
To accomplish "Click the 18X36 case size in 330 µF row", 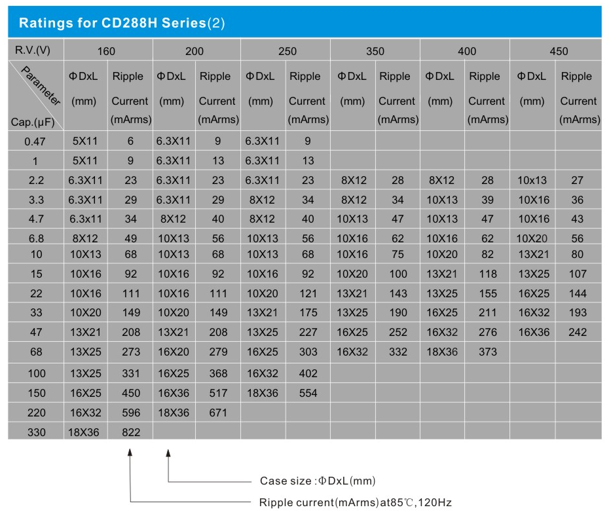I will tap(84, 432).
